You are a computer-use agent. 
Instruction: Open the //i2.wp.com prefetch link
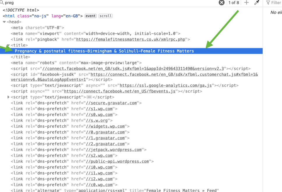click(99, 179)
